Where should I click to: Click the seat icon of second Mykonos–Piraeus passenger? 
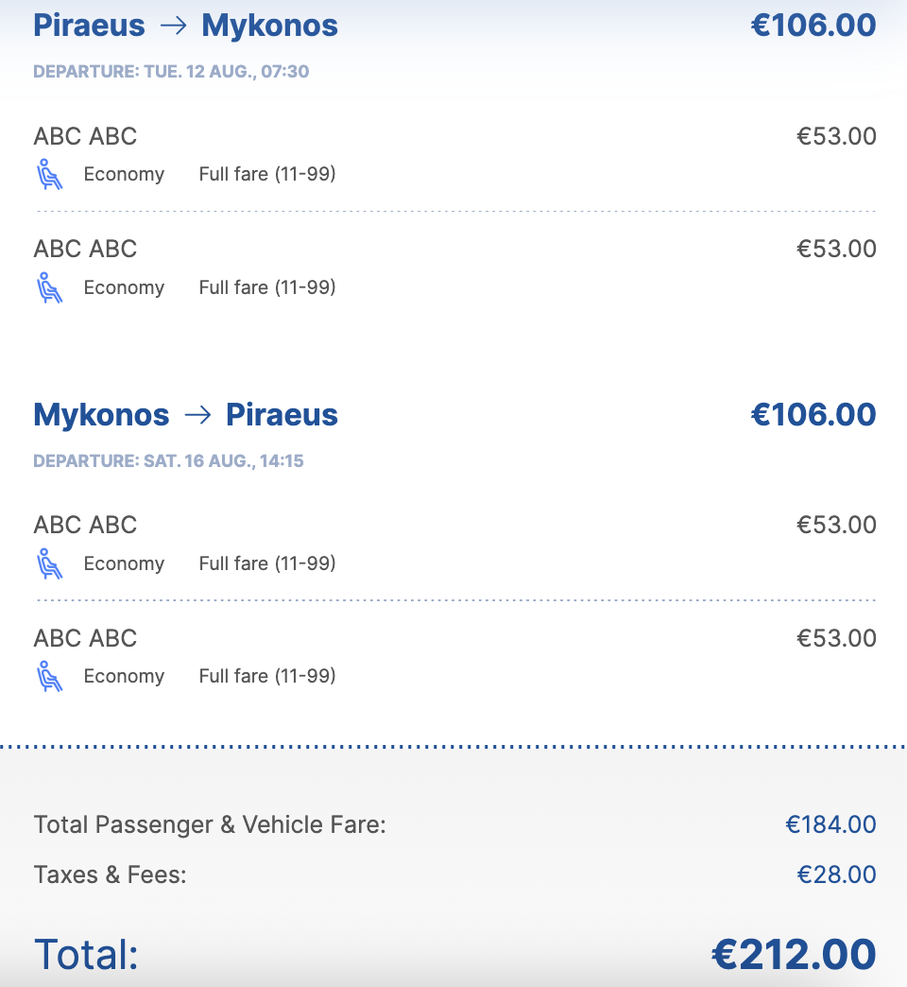pyautogui.click(x=49, y=676)
